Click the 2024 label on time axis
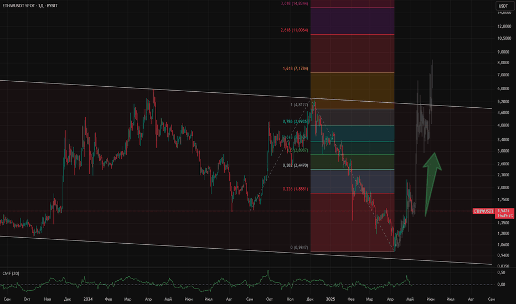Viewport: 516px width, 304px height. (x=88, y=299)
